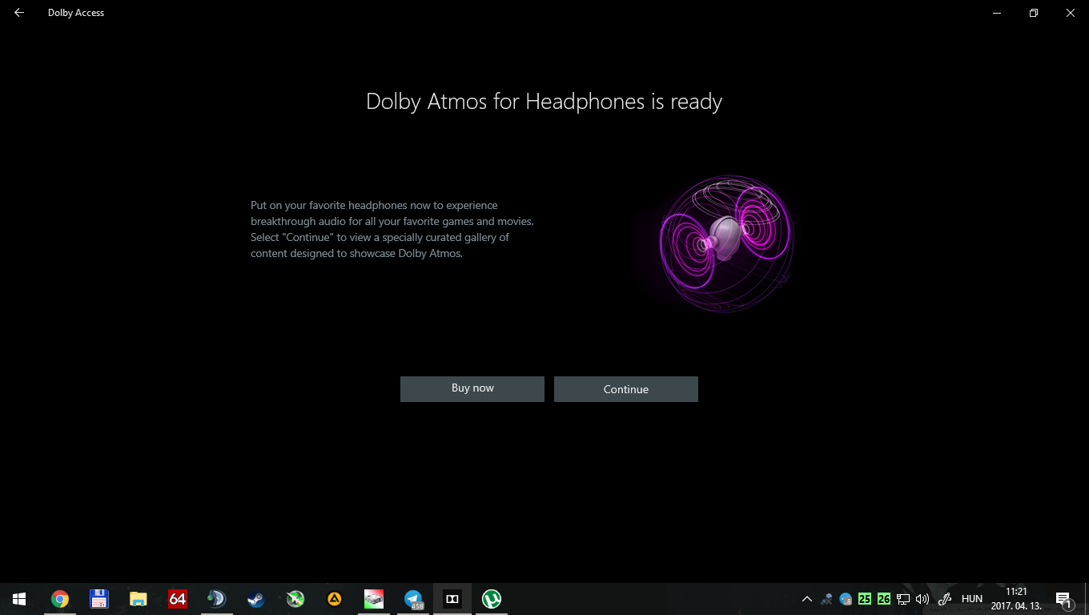Open the Action Center notifications

pos(1065,599)
